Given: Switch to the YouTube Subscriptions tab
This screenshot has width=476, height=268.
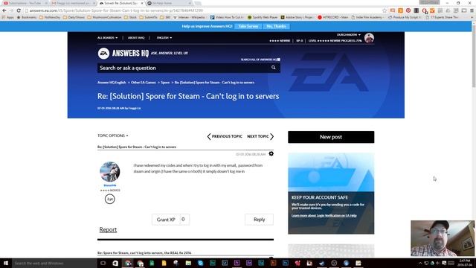Looking at the screenshot, I should pyautogui.click(x=25, y=3).
